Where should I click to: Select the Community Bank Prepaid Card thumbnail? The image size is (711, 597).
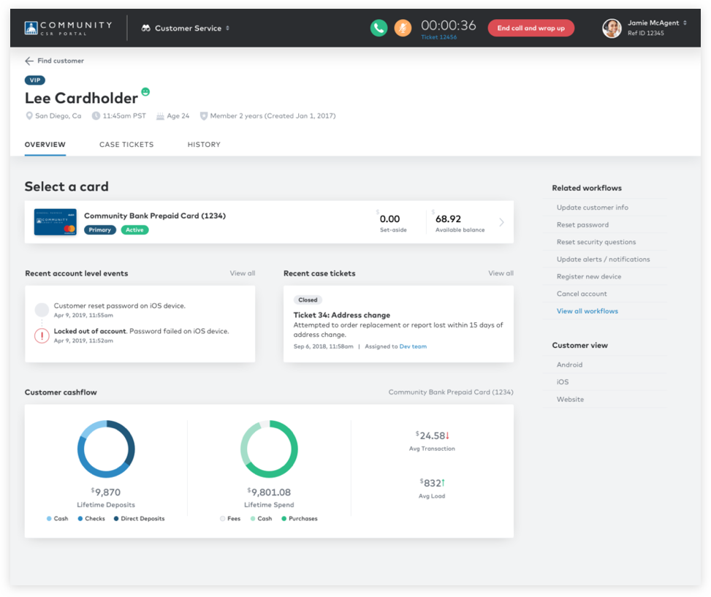(x=56, y=222)
